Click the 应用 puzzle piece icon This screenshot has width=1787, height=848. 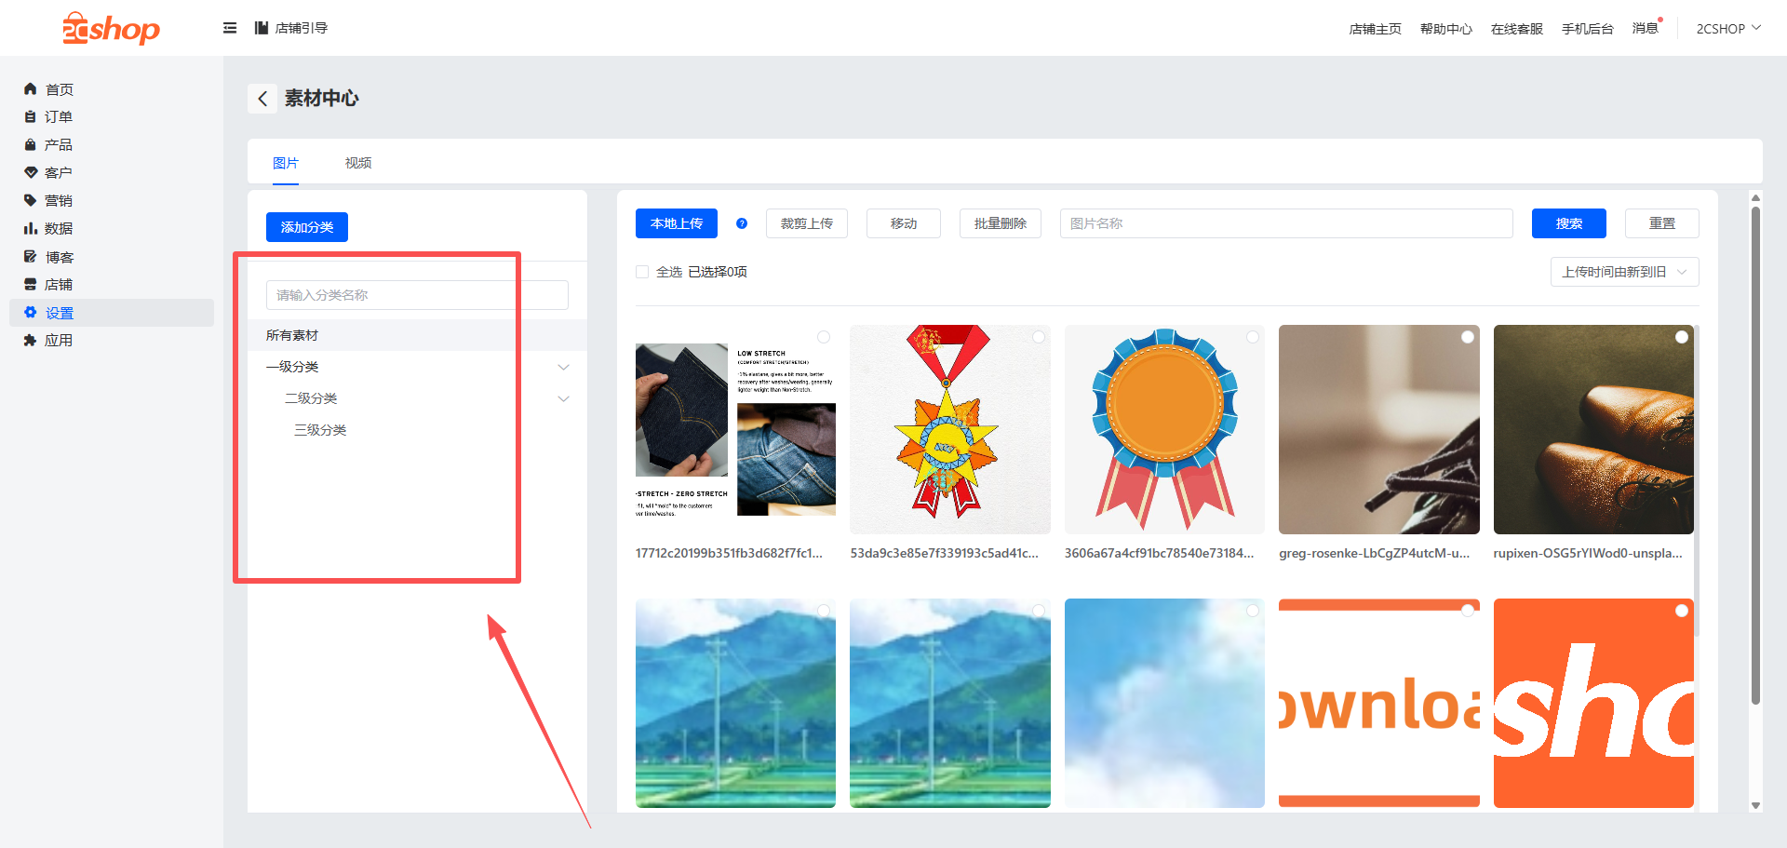point(30,341)
